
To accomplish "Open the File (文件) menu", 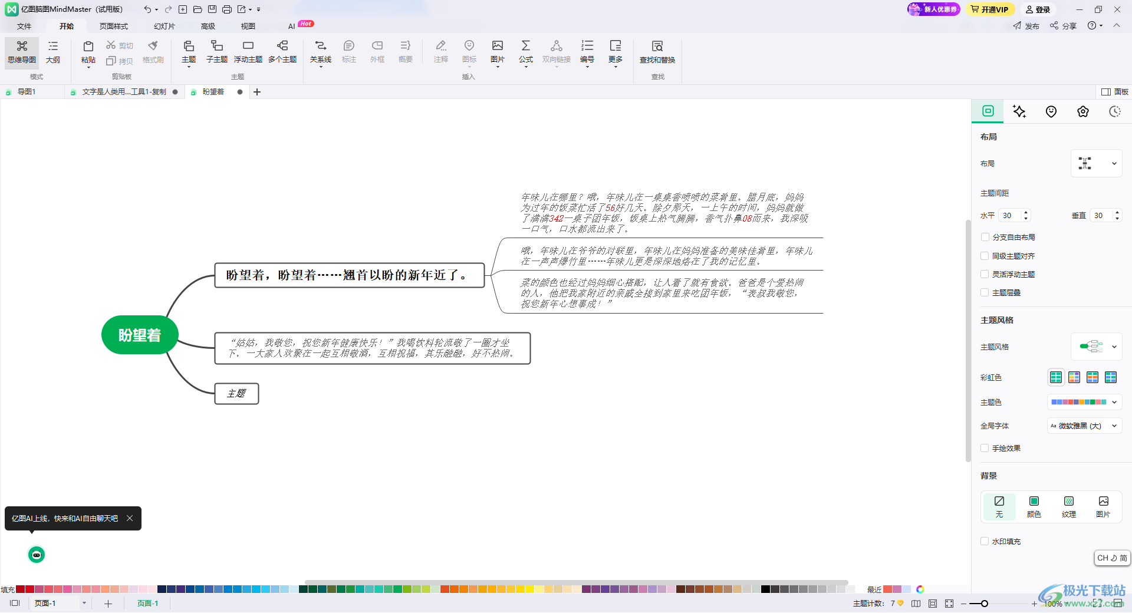I will (x=24, y=26).
